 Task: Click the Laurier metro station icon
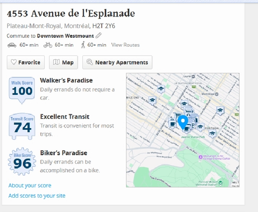193,76
